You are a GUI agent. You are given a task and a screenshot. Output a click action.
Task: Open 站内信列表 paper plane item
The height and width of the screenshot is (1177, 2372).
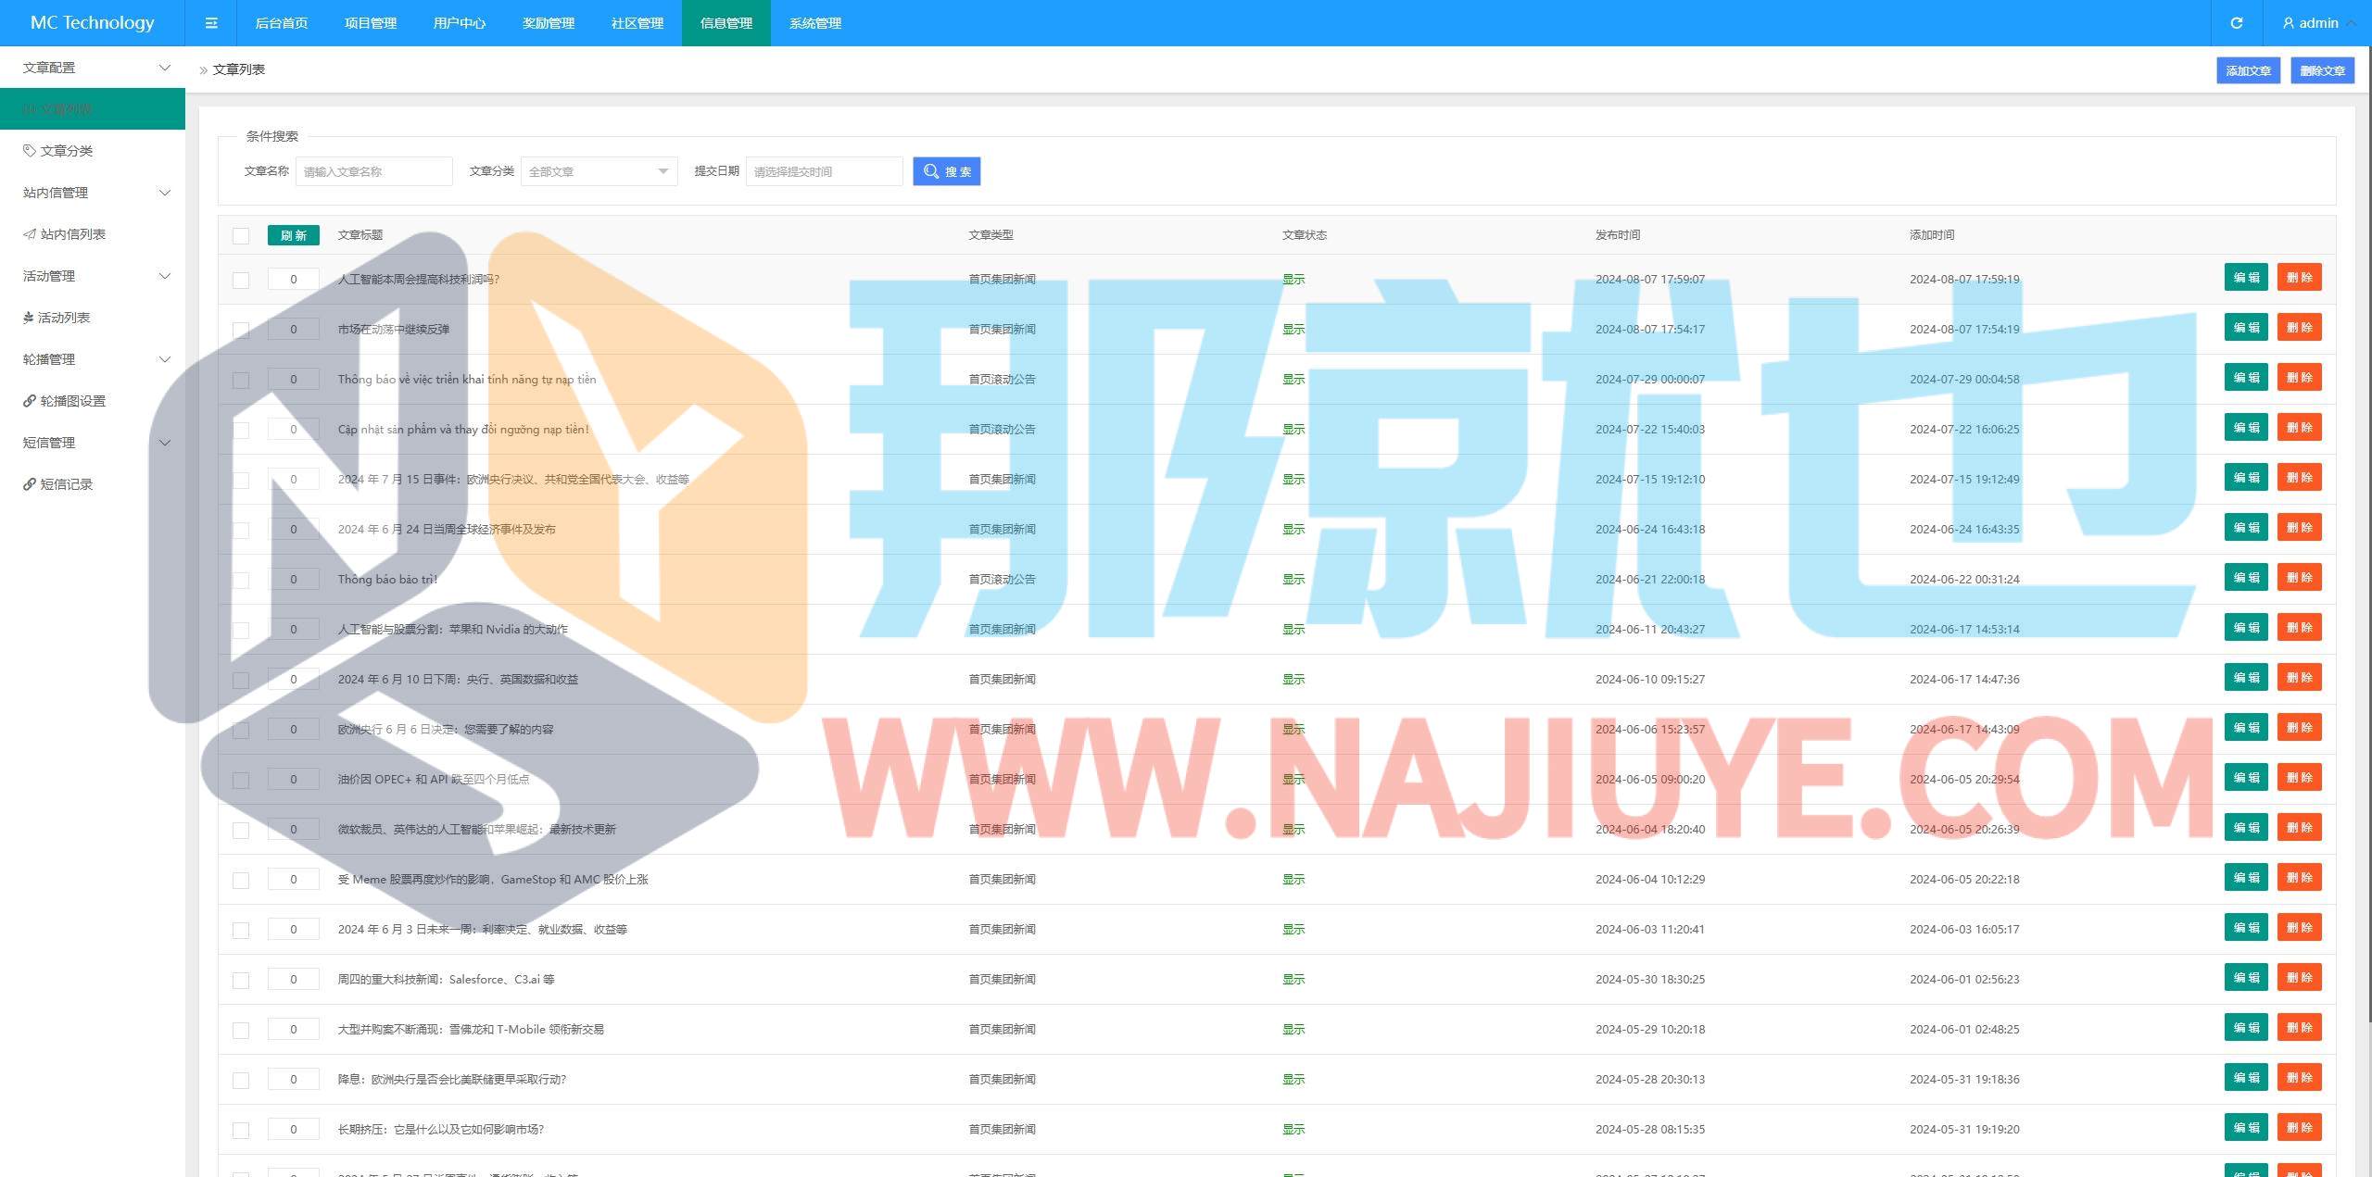coord(71,234)
